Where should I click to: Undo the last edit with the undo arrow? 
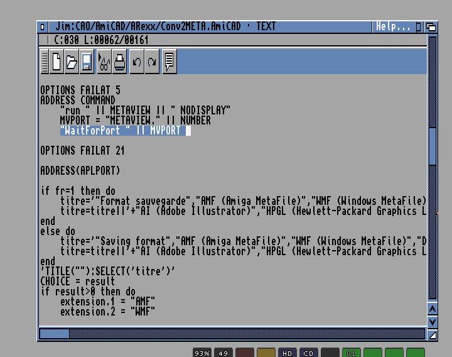point(137,61)
